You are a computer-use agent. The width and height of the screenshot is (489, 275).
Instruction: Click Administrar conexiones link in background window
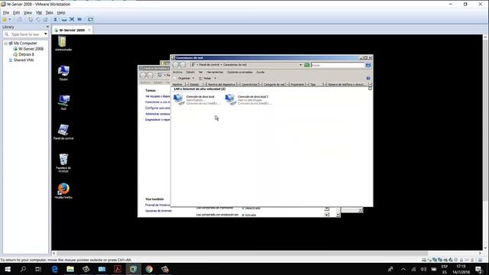click(158, 114)
